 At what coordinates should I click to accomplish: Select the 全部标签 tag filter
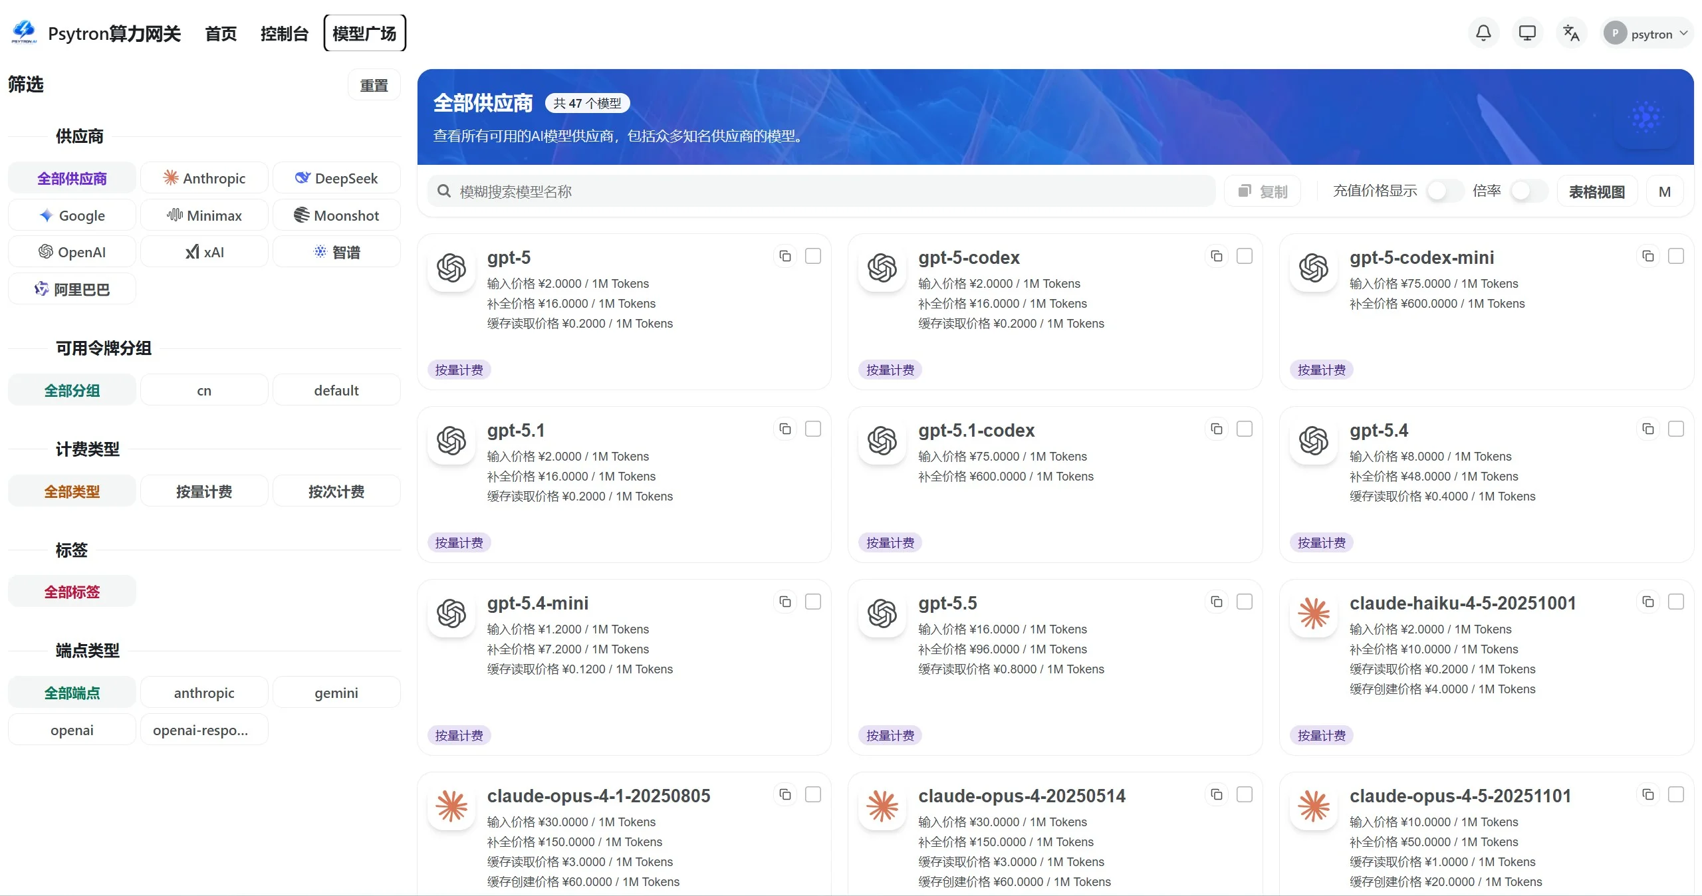point(72,592)
